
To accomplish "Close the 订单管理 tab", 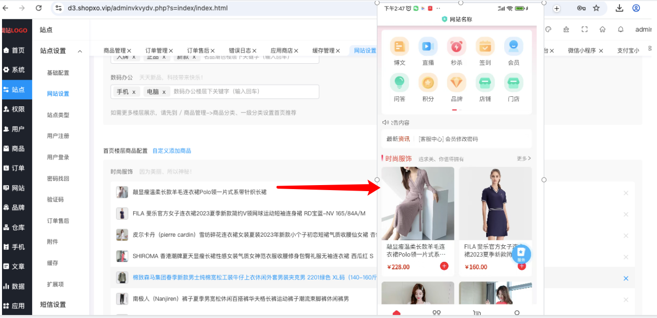I will click(x=171, y=51).
